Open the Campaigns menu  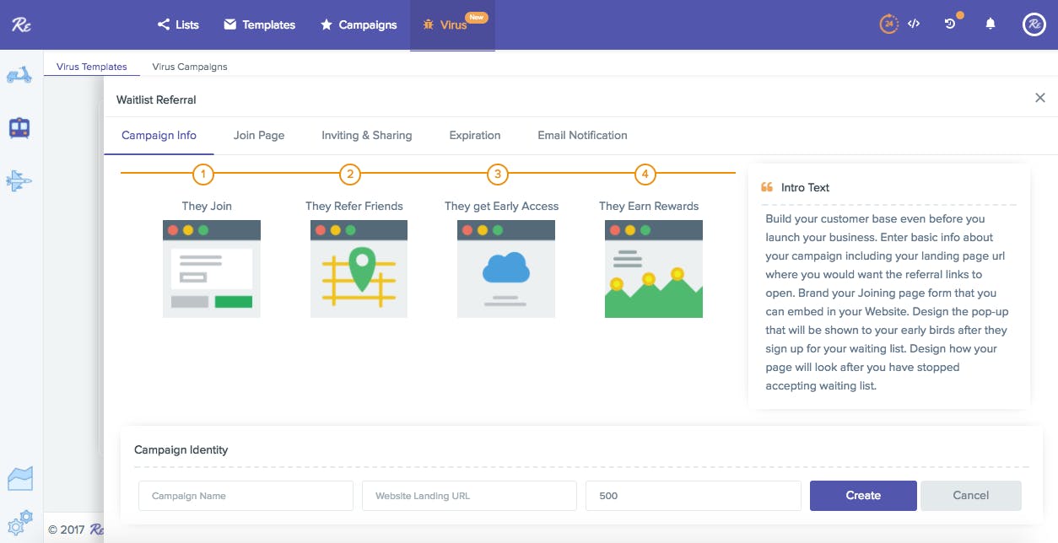coord(359,24)
